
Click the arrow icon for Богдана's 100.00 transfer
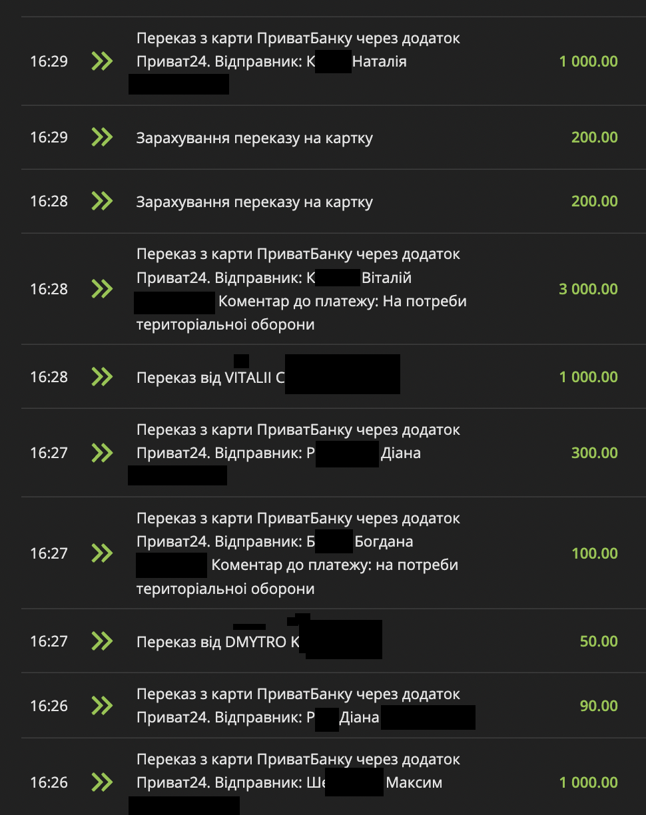(102, 553)
